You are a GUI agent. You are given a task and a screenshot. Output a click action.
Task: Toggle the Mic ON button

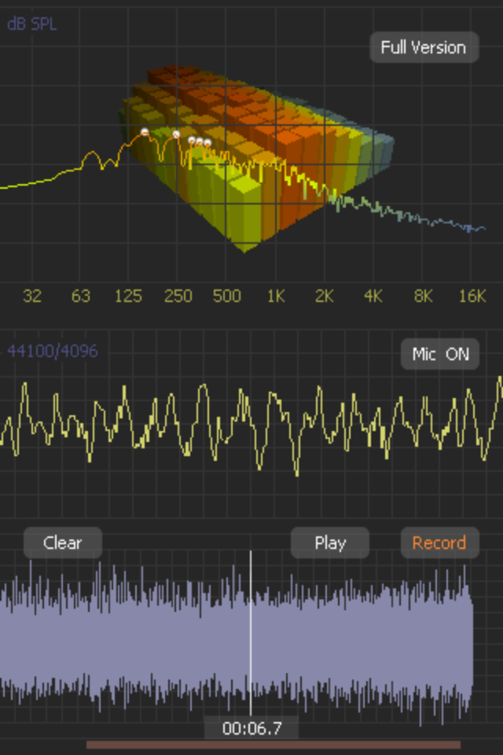[x=440, y=354]
